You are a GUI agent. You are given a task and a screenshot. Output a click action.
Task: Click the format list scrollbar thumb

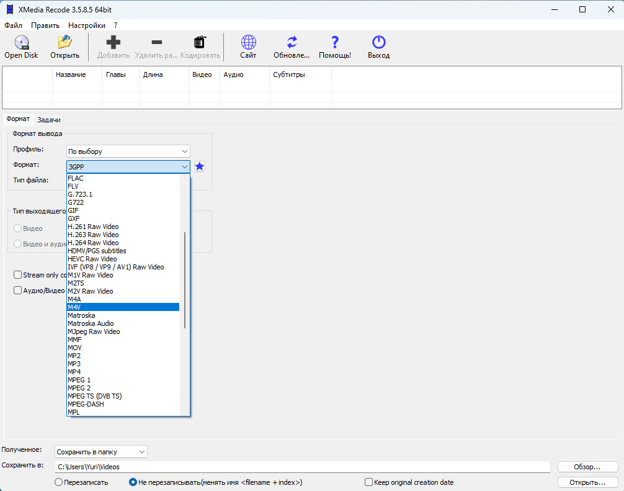[185, 281]
